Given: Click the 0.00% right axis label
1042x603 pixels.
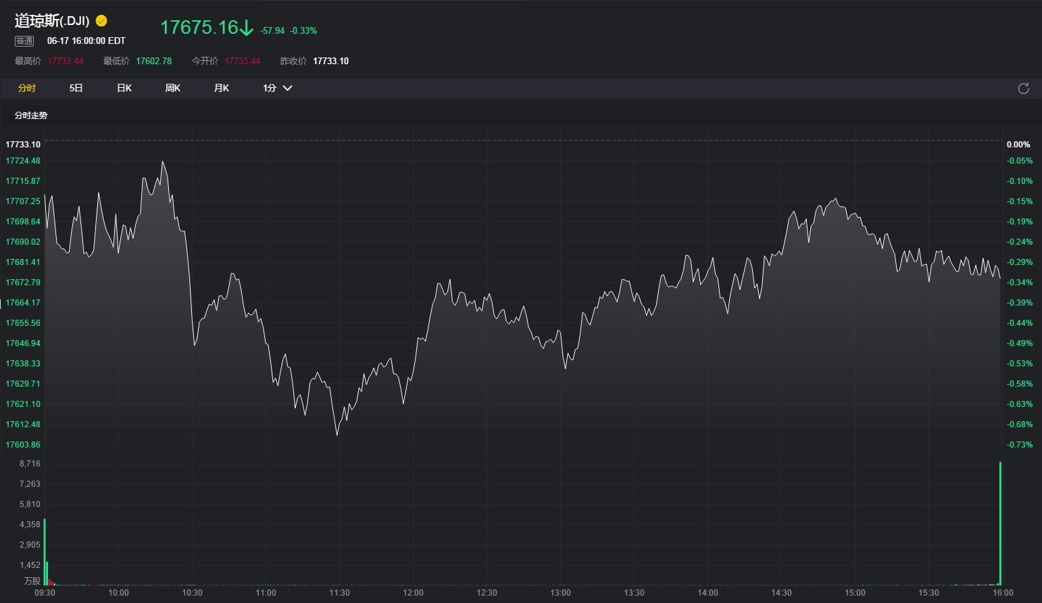Looking at the screenshot, I should point(1018,145).
